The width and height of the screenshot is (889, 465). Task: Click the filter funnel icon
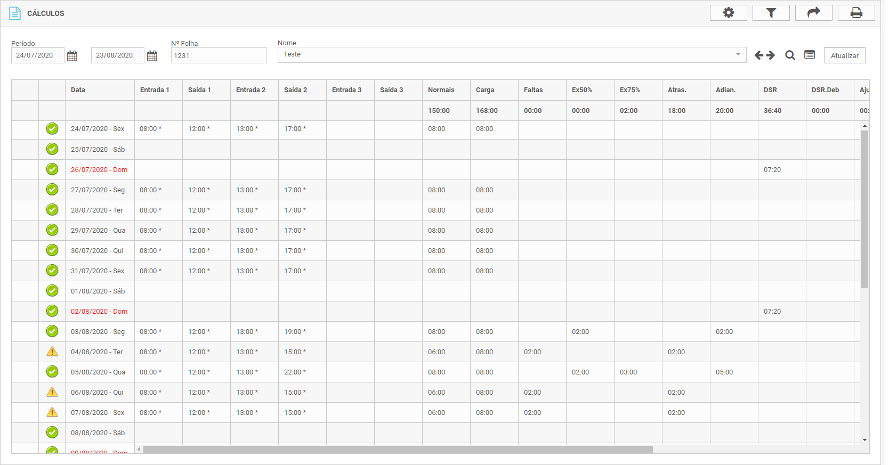coord(771,13)
